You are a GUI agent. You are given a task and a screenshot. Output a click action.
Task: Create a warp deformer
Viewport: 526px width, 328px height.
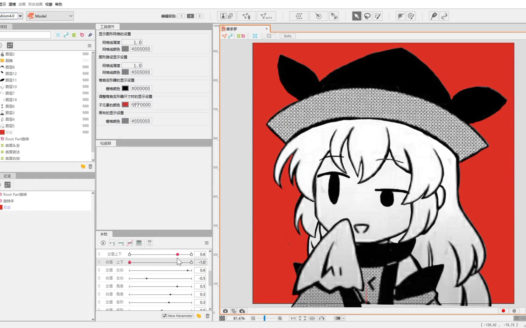(299, 16)
